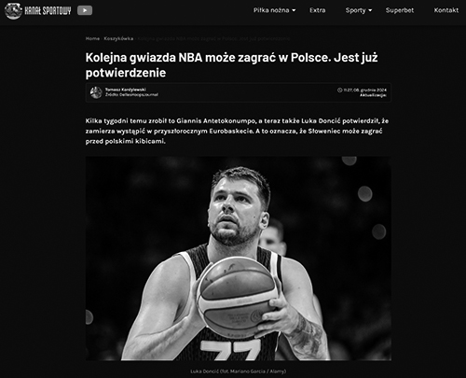Click the clock icon by publication time
Image resolution: width=466 pixels, height=378 pixels.
(339, 90)
